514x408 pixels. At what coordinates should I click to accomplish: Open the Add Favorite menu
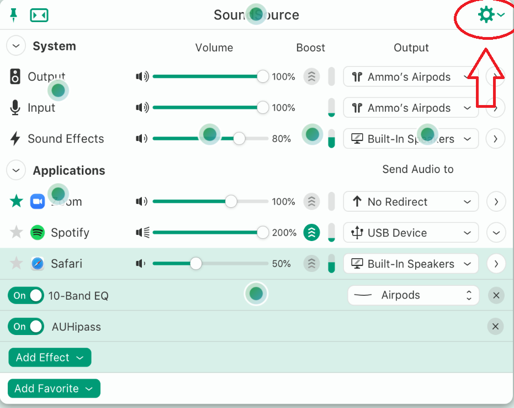pyautogui.click(x=54, y=388)
